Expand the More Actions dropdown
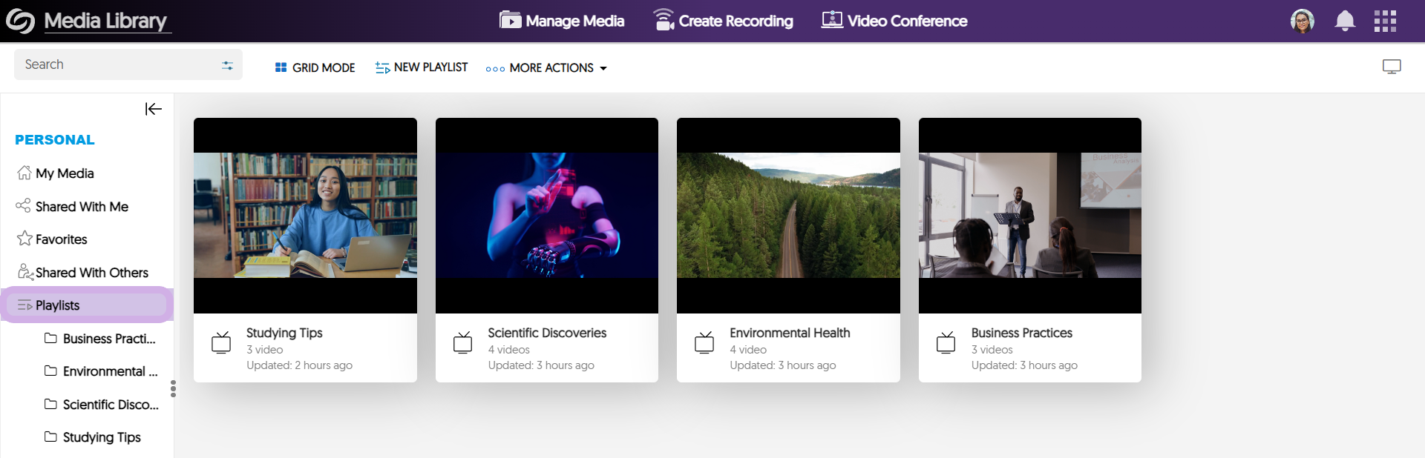 pos(546,67)
